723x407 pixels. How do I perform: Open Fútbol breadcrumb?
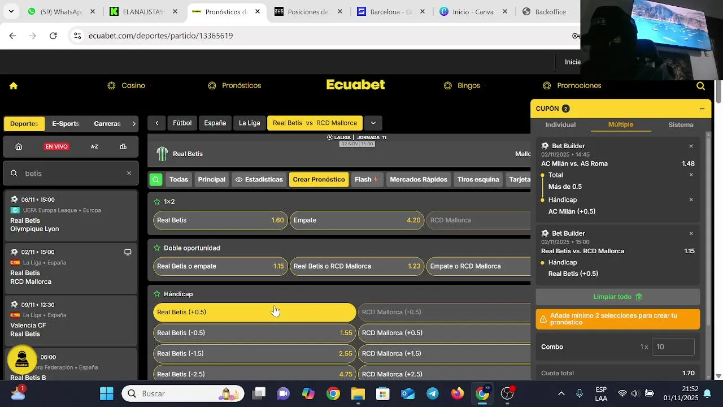pyautogui.click(x=182, y=123)
